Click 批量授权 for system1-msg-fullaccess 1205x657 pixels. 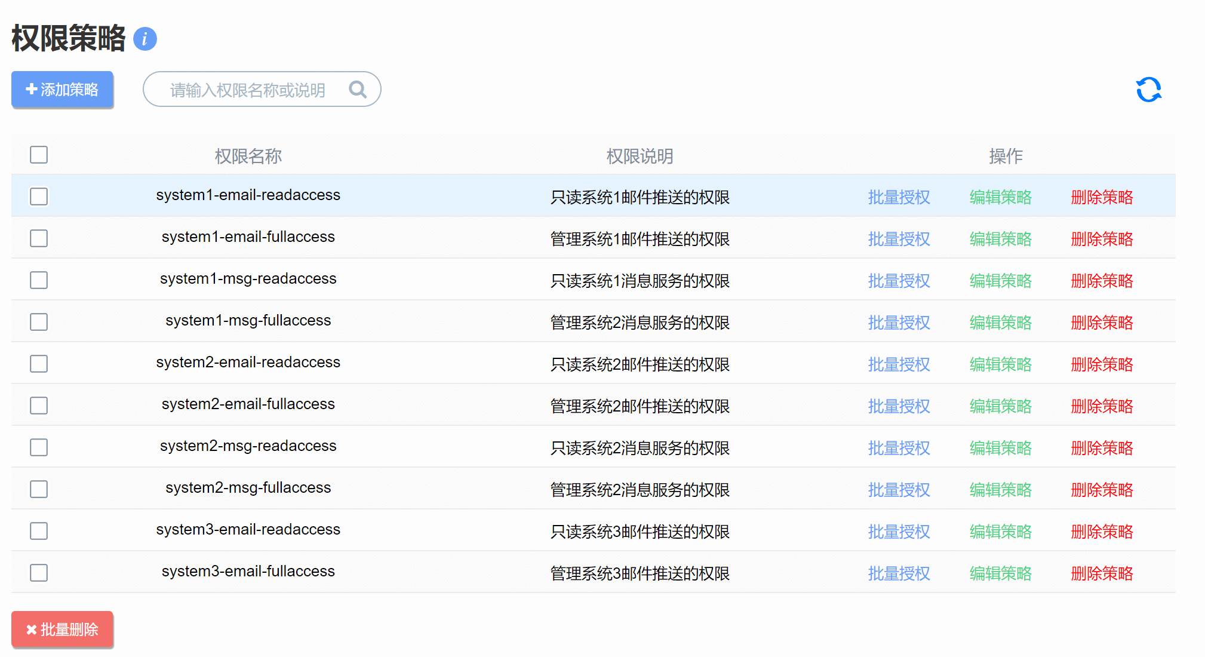click(x=899, y=323)
